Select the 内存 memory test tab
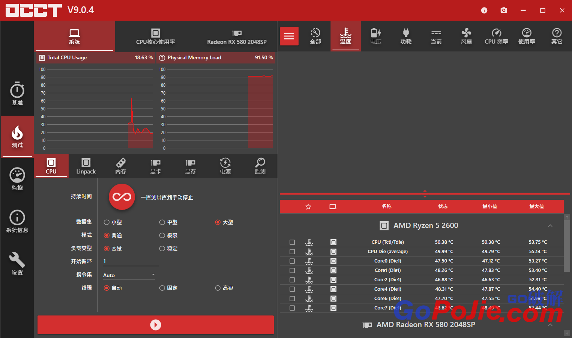The width and height of the screenshot is (572, 338). coord(121,166)
